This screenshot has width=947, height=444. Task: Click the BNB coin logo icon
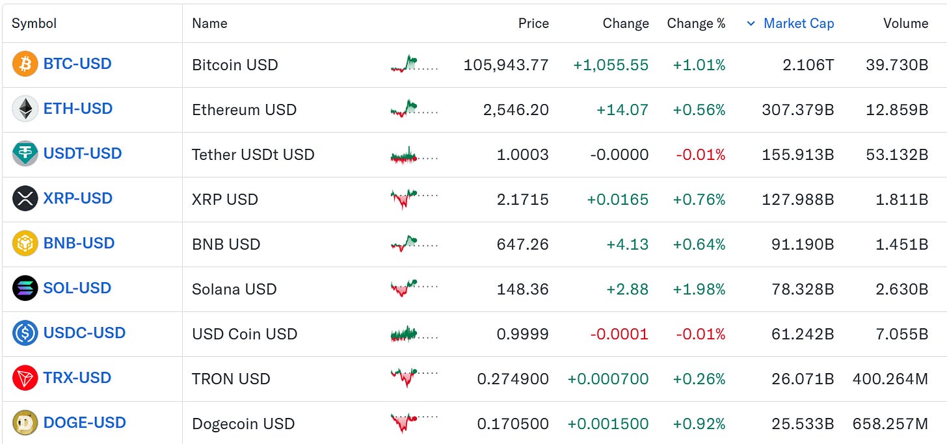tap(25, 243)
